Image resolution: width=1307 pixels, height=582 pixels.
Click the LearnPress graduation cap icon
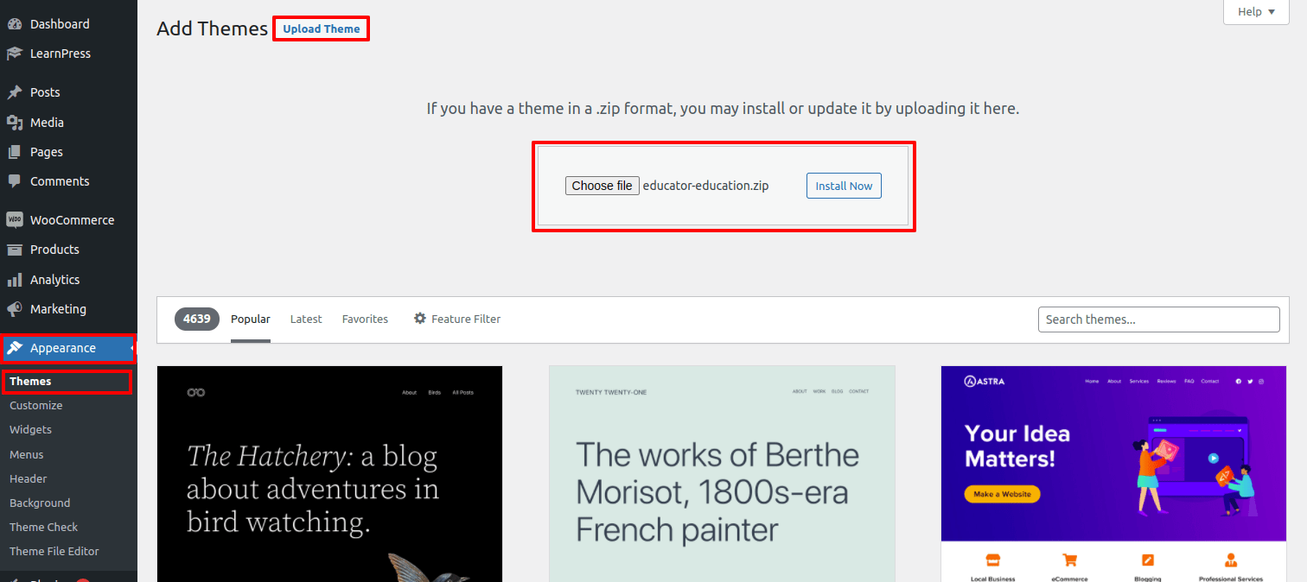point(15,54)
